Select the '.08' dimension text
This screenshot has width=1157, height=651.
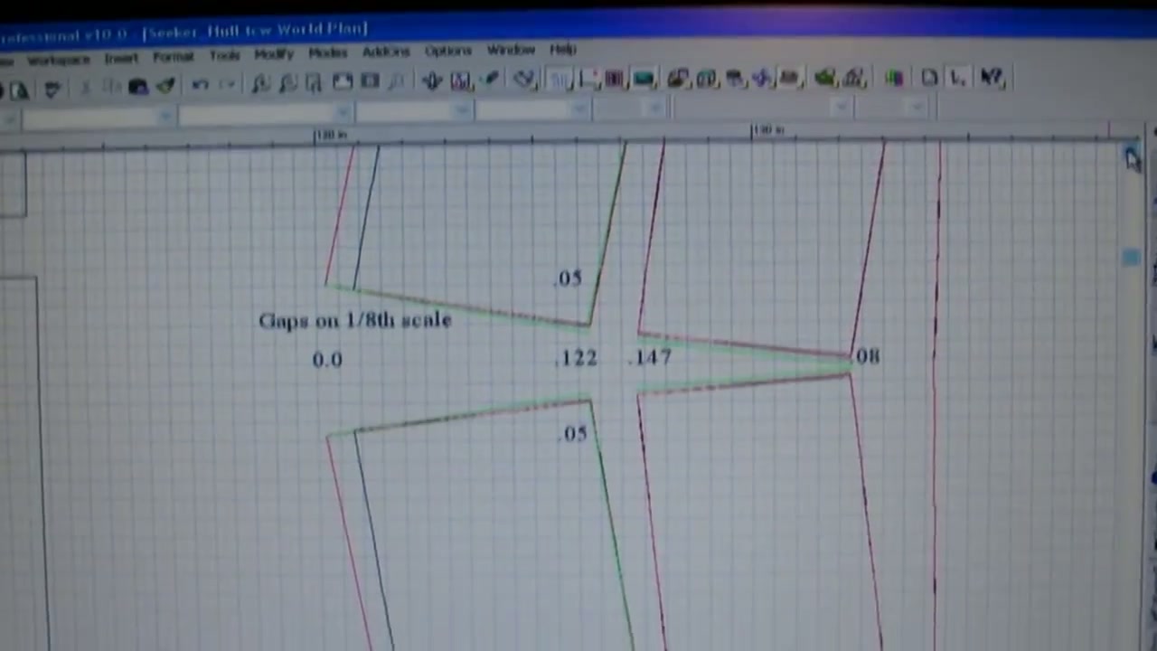point(866,356)
